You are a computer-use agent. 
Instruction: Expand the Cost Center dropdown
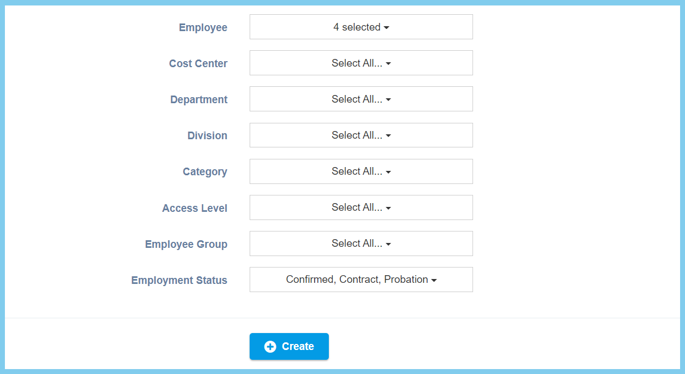click(x=361, y=63)
